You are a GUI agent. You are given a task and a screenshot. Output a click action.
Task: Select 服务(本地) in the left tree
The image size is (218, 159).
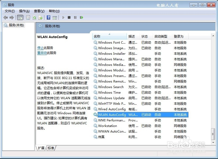coord(14,25)
